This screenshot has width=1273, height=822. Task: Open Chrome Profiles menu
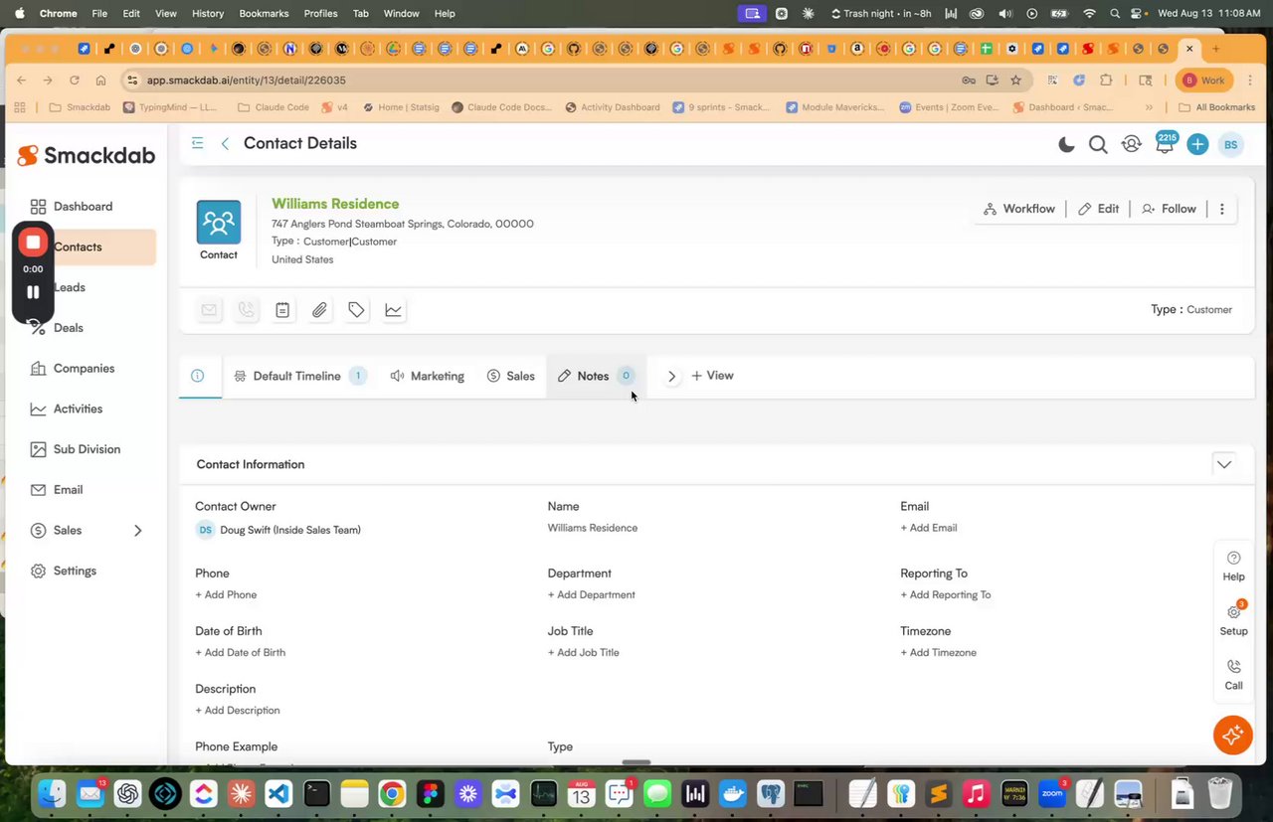click(320, 13)
